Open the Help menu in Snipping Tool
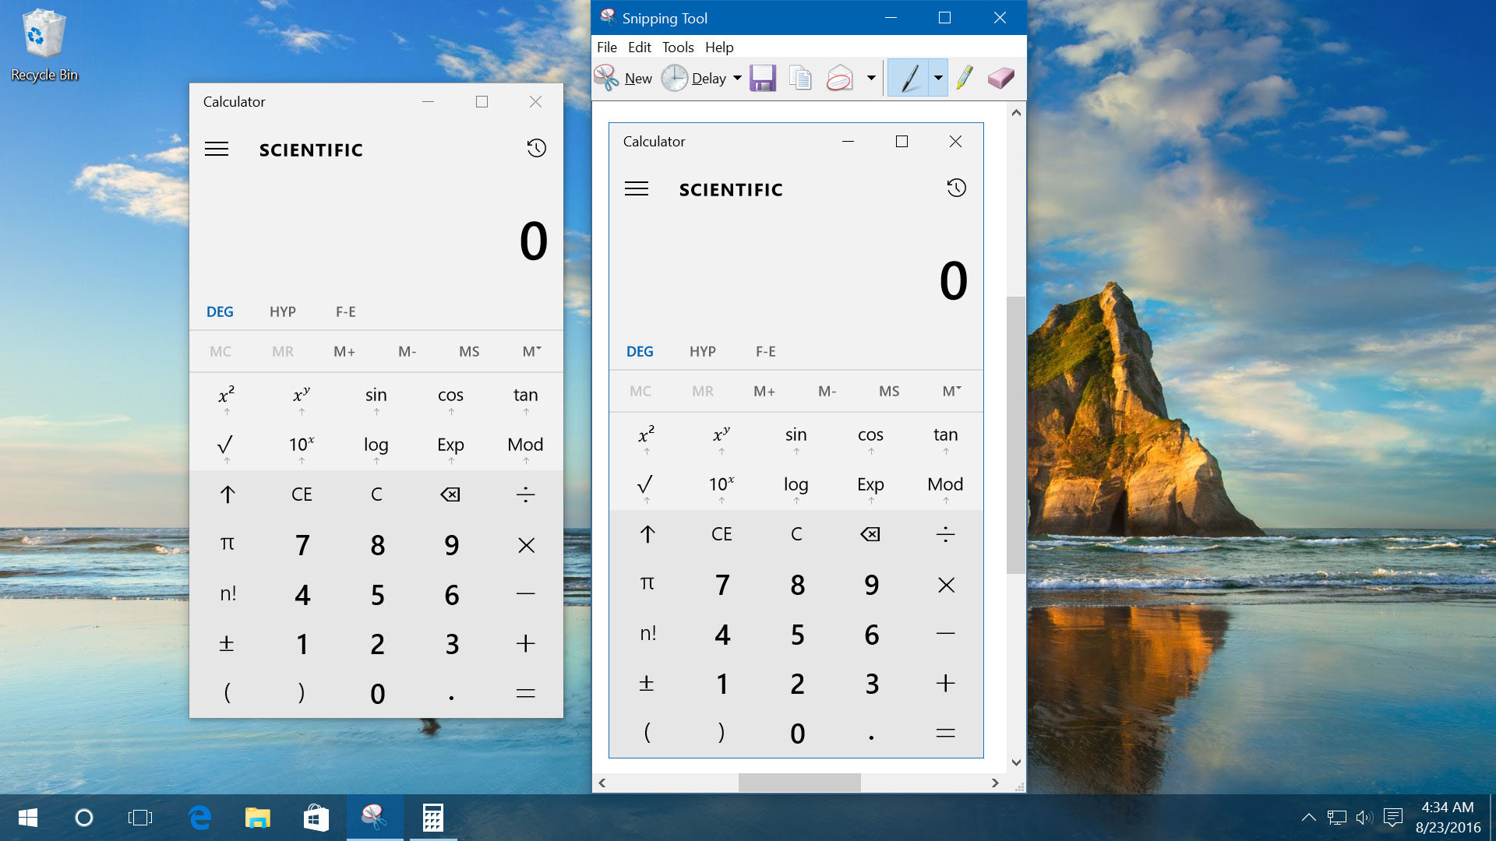Image resolution: width=1496 pixels, height=841 pixels. tap(719, 48)
